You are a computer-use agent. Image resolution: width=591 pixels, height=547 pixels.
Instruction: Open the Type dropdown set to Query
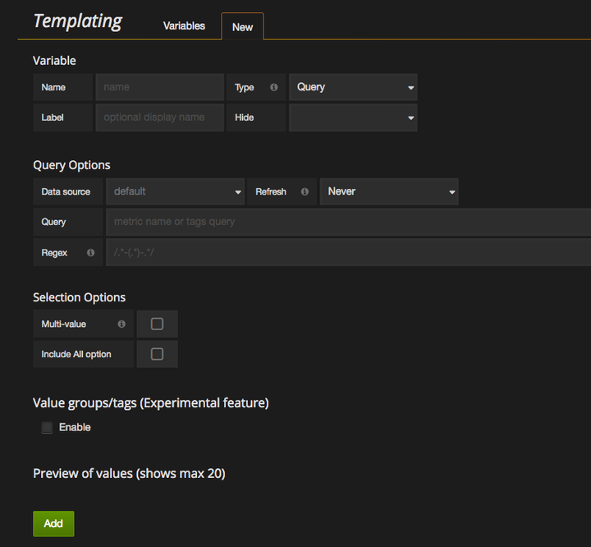click(353, 87)
